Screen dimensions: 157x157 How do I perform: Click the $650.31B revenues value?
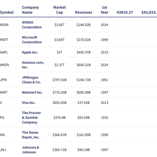(84, 65)
